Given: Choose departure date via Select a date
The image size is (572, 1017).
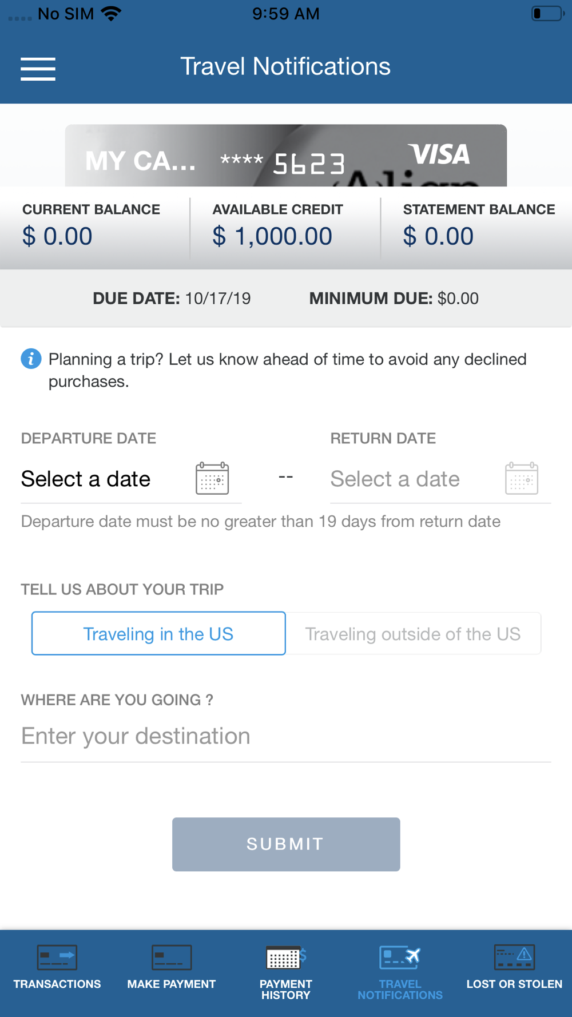Looking at the screenshot, I should 86,479.
